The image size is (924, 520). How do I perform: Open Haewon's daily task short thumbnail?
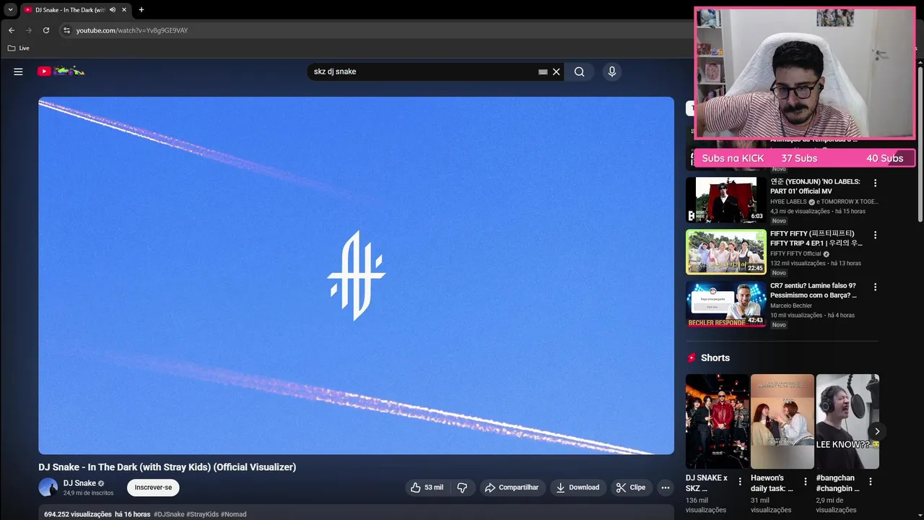coord(783,421)
